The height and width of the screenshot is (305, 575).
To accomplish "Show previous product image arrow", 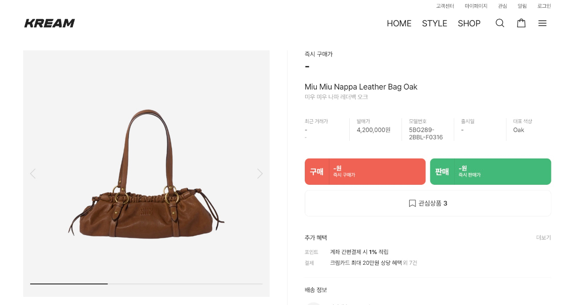I will (x=33, y=173).
